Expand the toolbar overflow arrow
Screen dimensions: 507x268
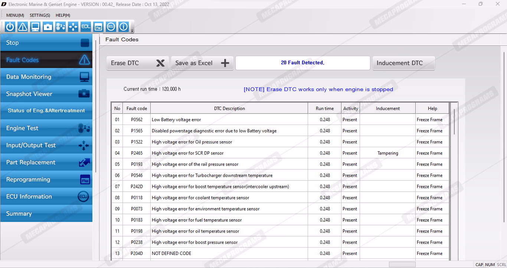(x=133, y=31)
